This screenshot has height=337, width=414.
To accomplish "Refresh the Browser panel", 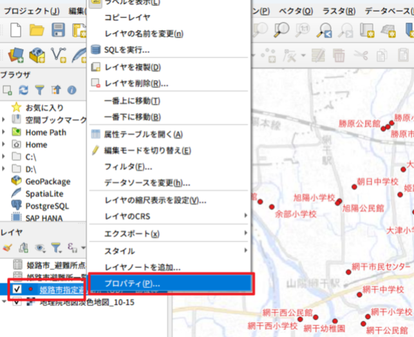I will pos(24,91).
